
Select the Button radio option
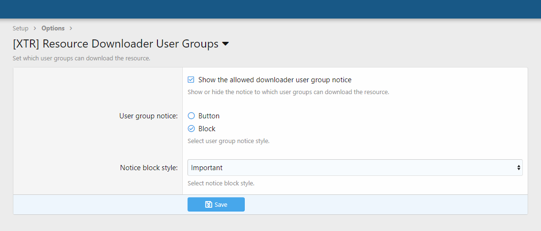click(191, 115)
